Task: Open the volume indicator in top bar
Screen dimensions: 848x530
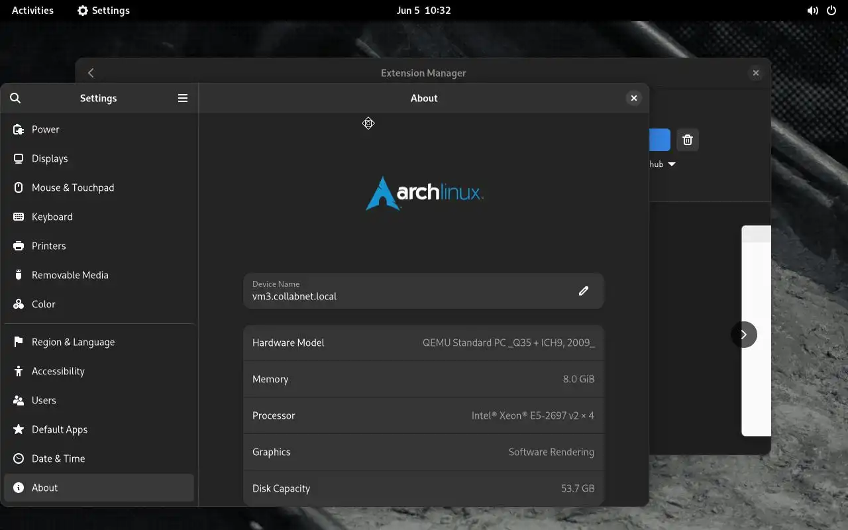Action: click(812, 11)
